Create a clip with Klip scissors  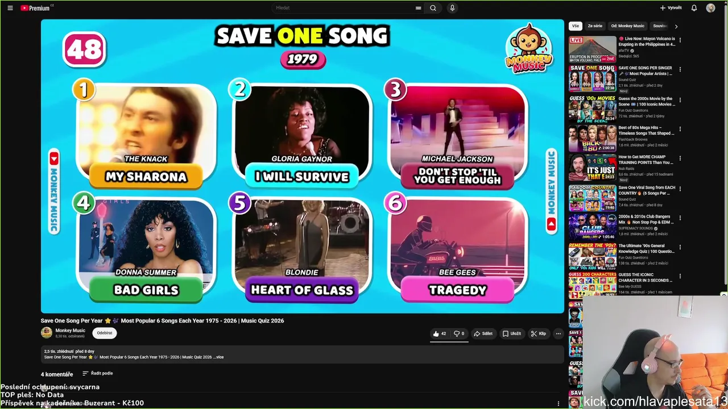point(539,333)
